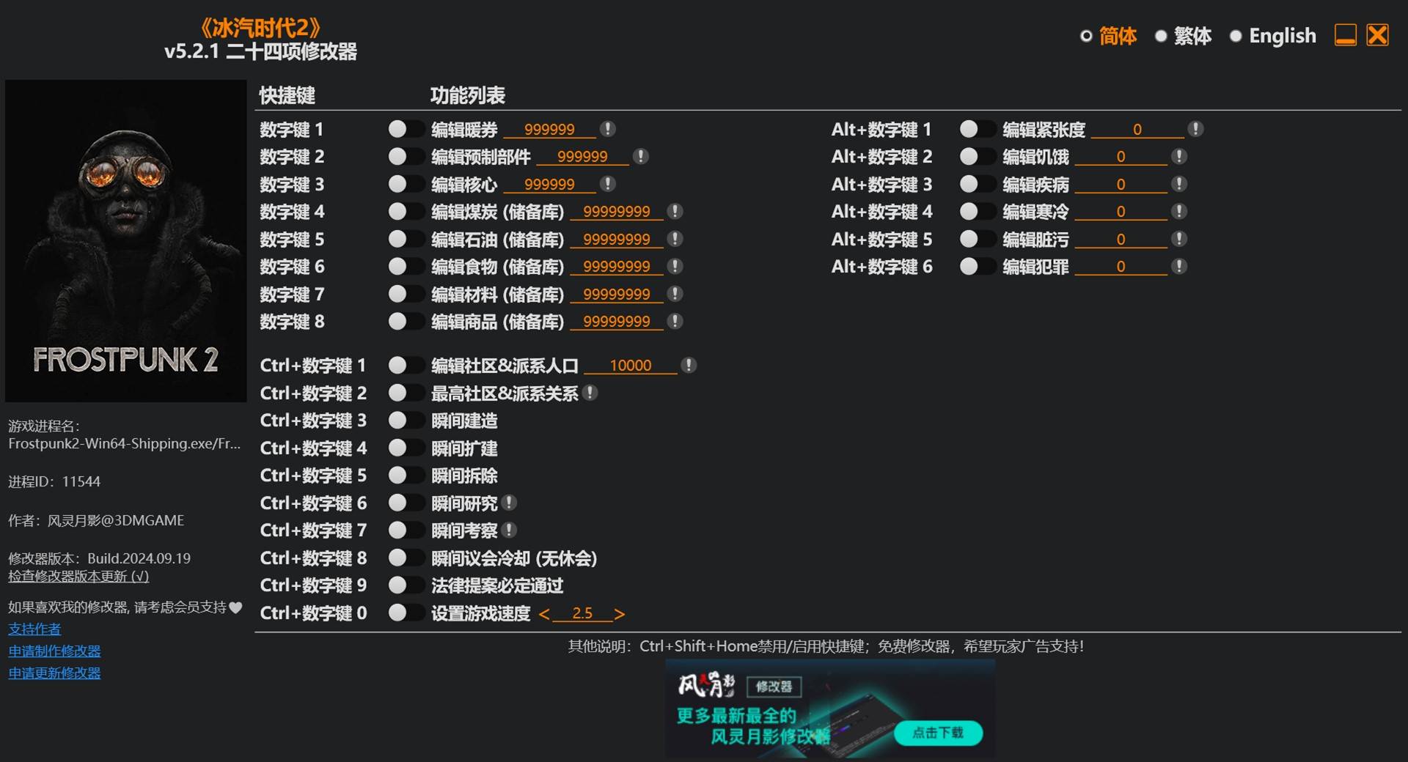The height and width of the screenshot is (762, 1408).
Task: Click 编辑石油 (储备库) value field
Action: pyautogui.click(x=617, y=240)
